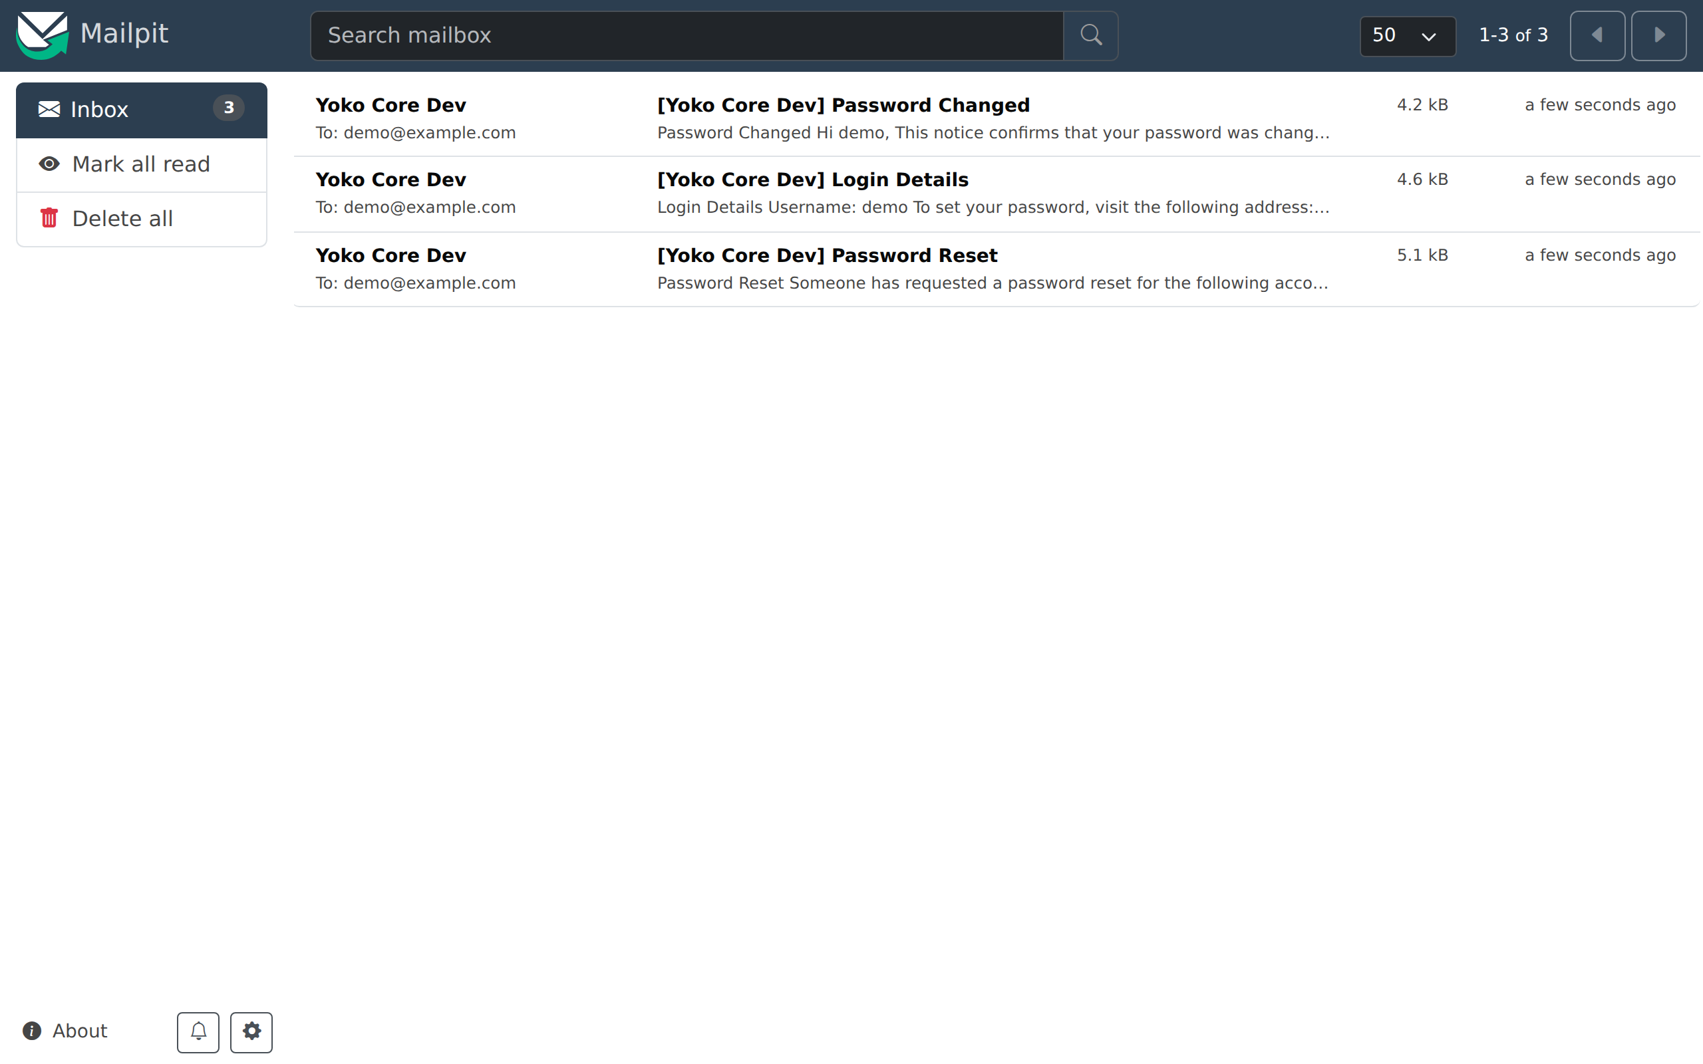Click Delete all label
The image size is (1703, 1064).
pos(122,219)
